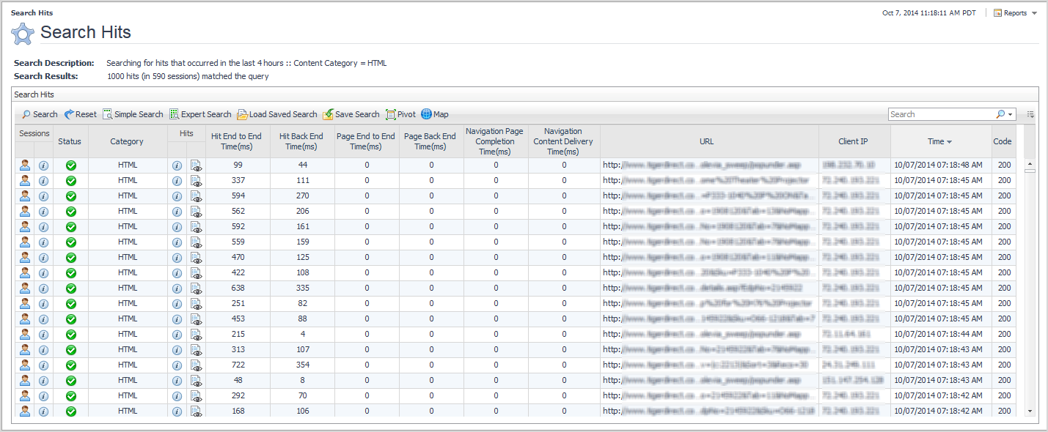The width and height of the screenshot is (1048, 432).
Task: Open the Reports dropdown menu
Action: pyautogui.click(x=1016, y=13)
